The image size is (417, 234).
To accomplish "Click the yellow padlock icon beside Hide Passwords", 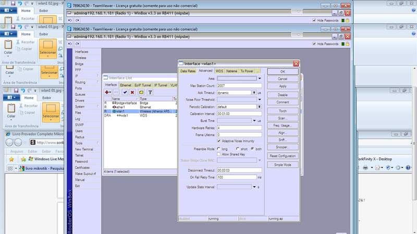I will pyautogui.click(x=347, y=44).
